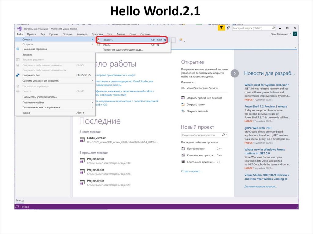Open the Правка menu
The height and width of the screenshot is (234, 313).
(31, 34)
